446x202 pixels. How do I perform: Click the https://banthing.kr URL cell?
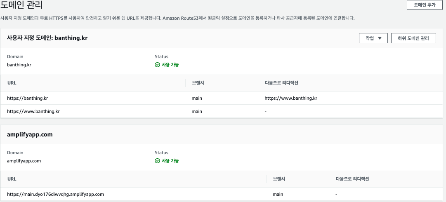coord(27,98)
